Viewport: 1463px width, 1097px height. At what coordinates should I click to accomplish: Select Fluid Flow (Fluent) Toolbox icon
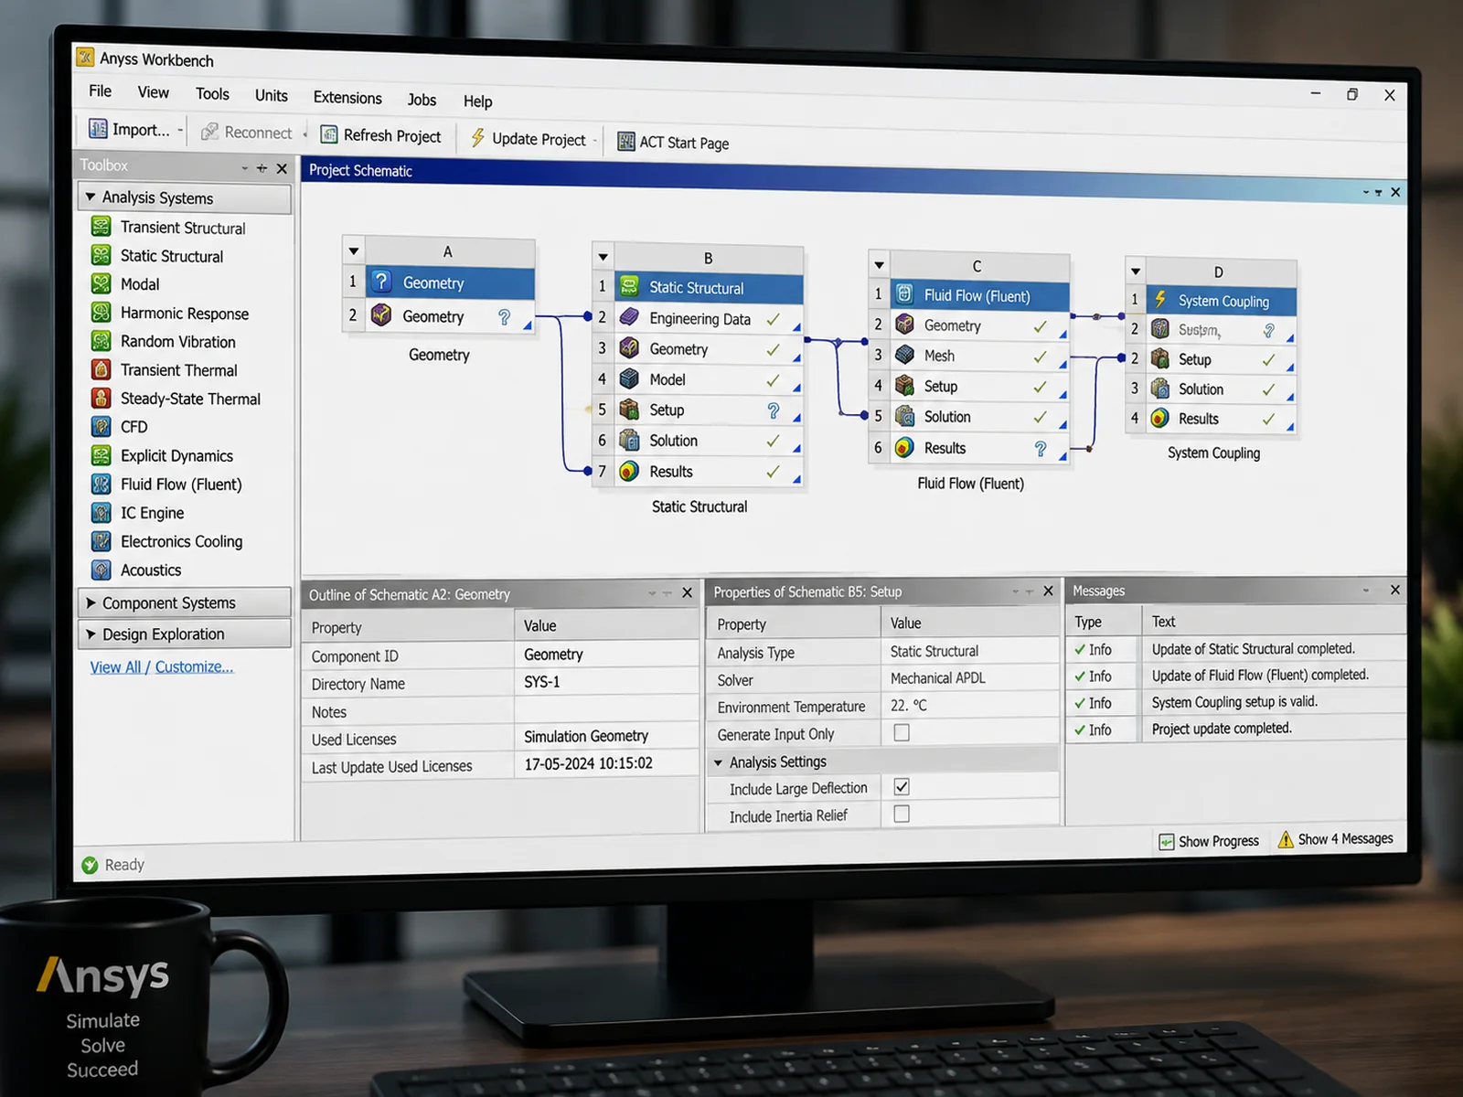[101, 484]
